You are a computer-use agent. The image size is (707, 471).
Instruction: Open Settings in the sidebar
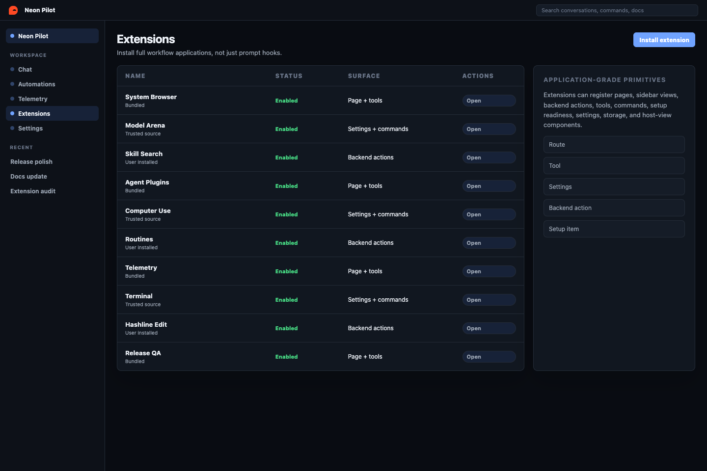pos(52,129)
